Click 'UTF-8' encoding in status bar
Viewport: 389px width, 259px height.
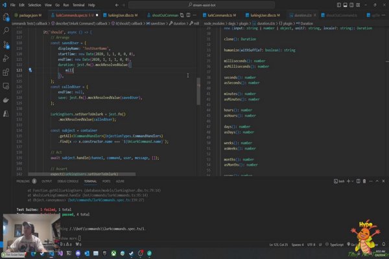coord(311,245)
